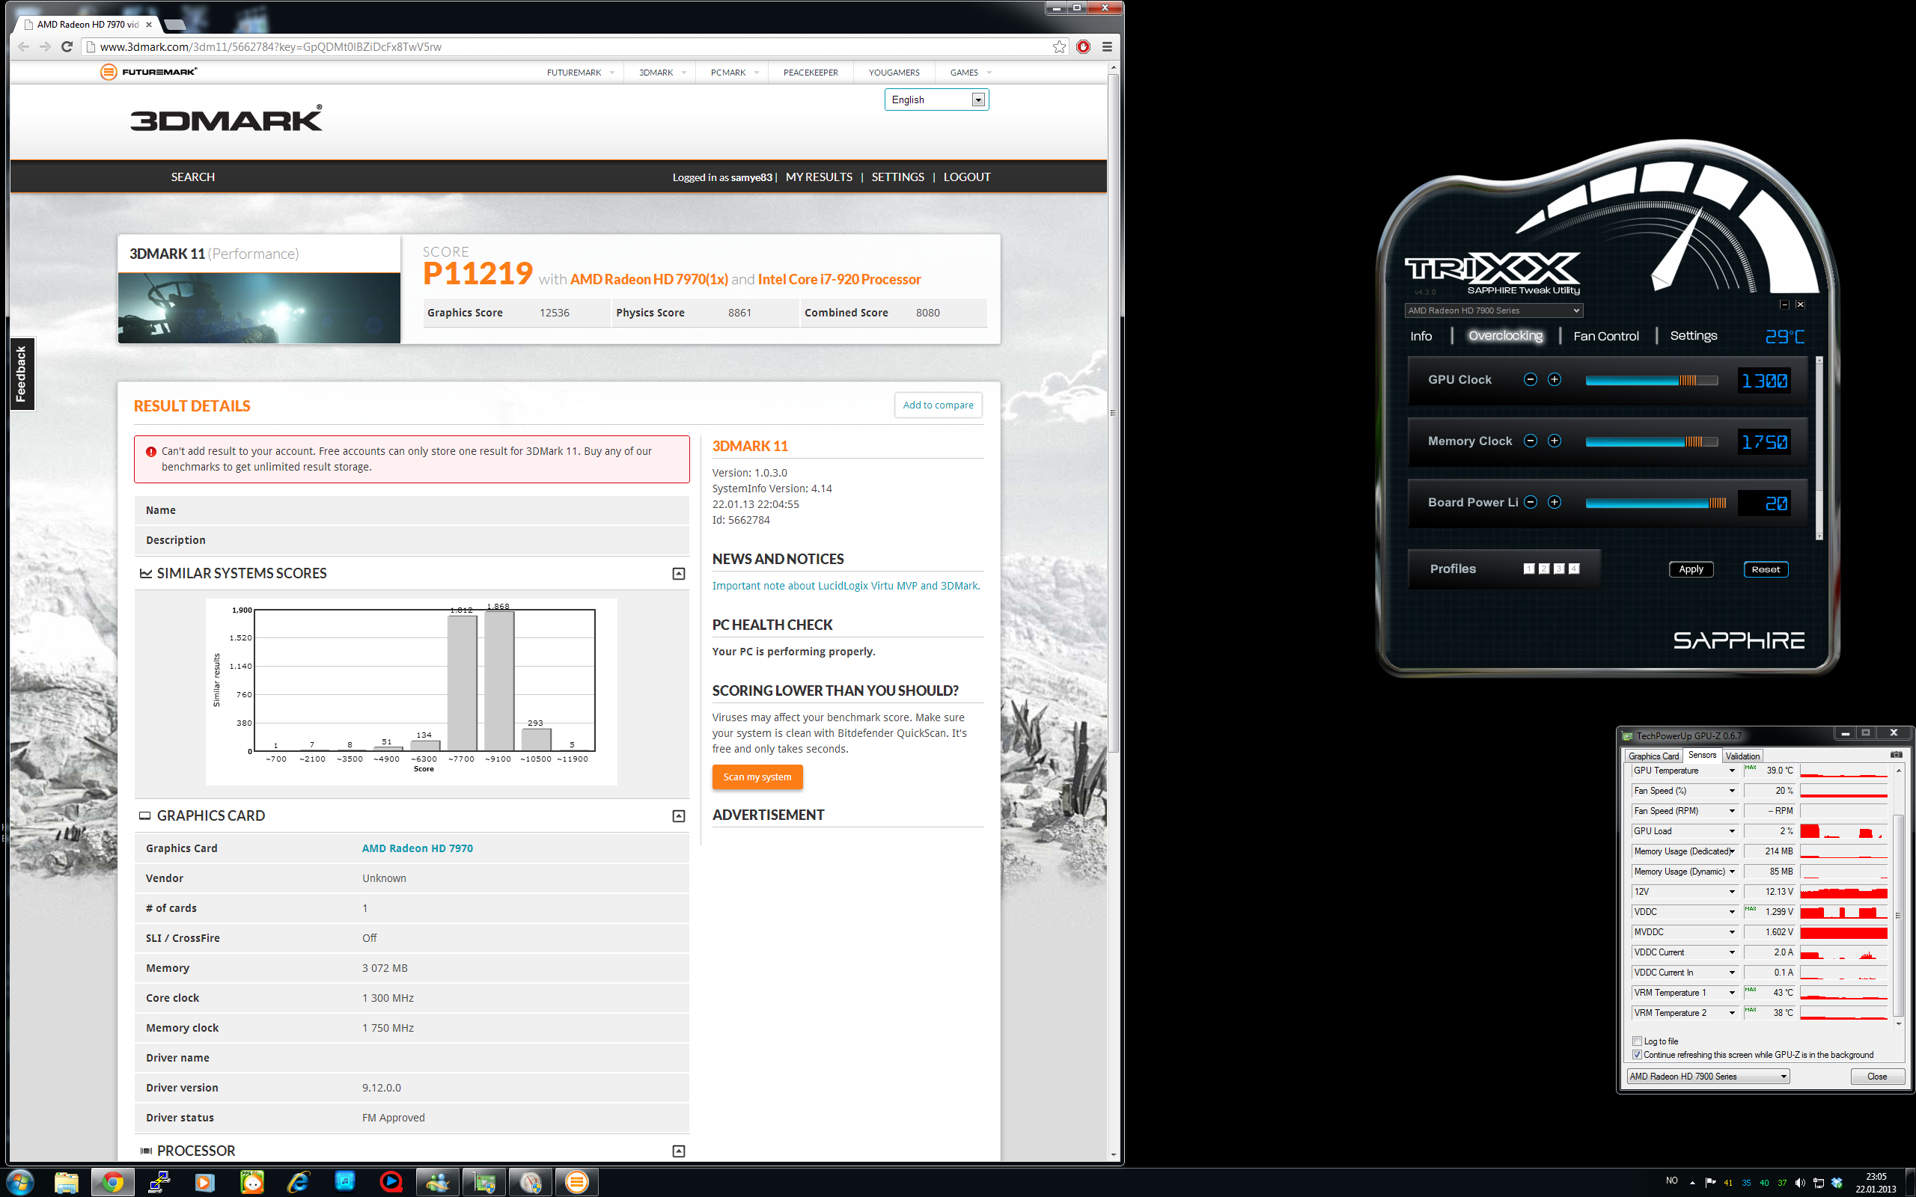Decrease Memory Clock with the minus icon
Image resolution: width=1916 pixels, height=1197 pixels.
(x=1531, y=441)
